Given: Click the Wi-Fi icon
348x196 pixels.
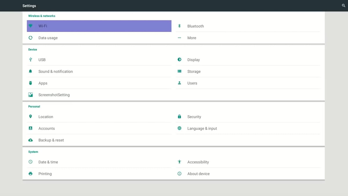Looking at the screenshot, I should click(x=30, y=26).
